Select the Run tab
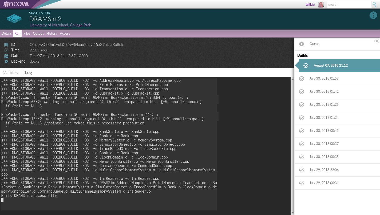This screenshot has height=215, width=380. coord(17,34)
